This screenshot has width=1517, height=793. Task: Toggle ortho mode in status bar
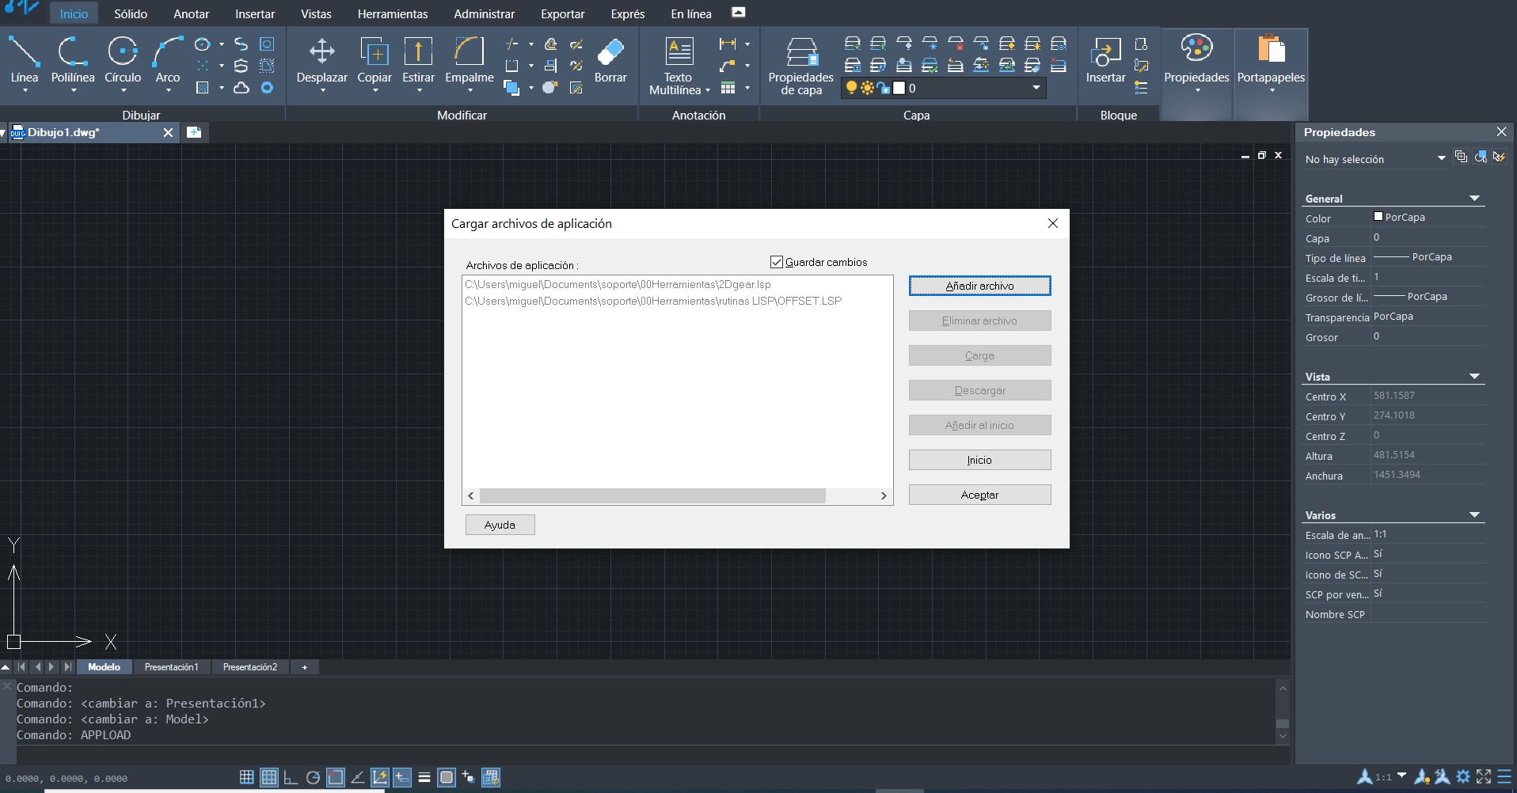[x=291, y=777]
